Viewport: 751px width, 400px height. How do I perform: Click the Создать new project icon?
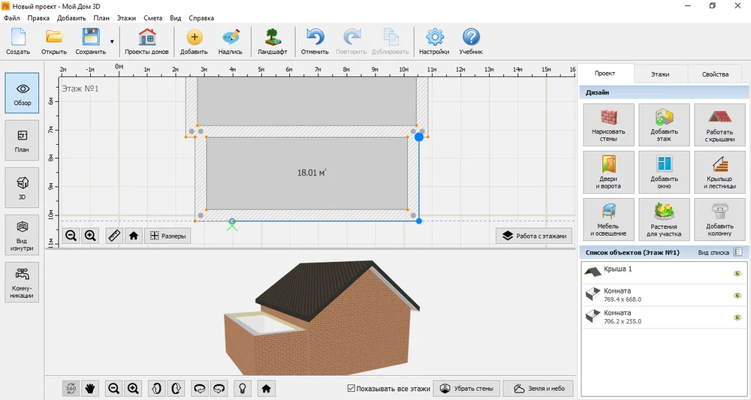[x=18, y=41]
